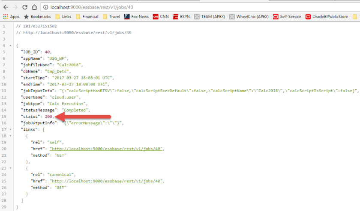The width and height of the screenshot is (360, 211).
Task: Open the Financial bookmarks folder
Action: point(87,17)
